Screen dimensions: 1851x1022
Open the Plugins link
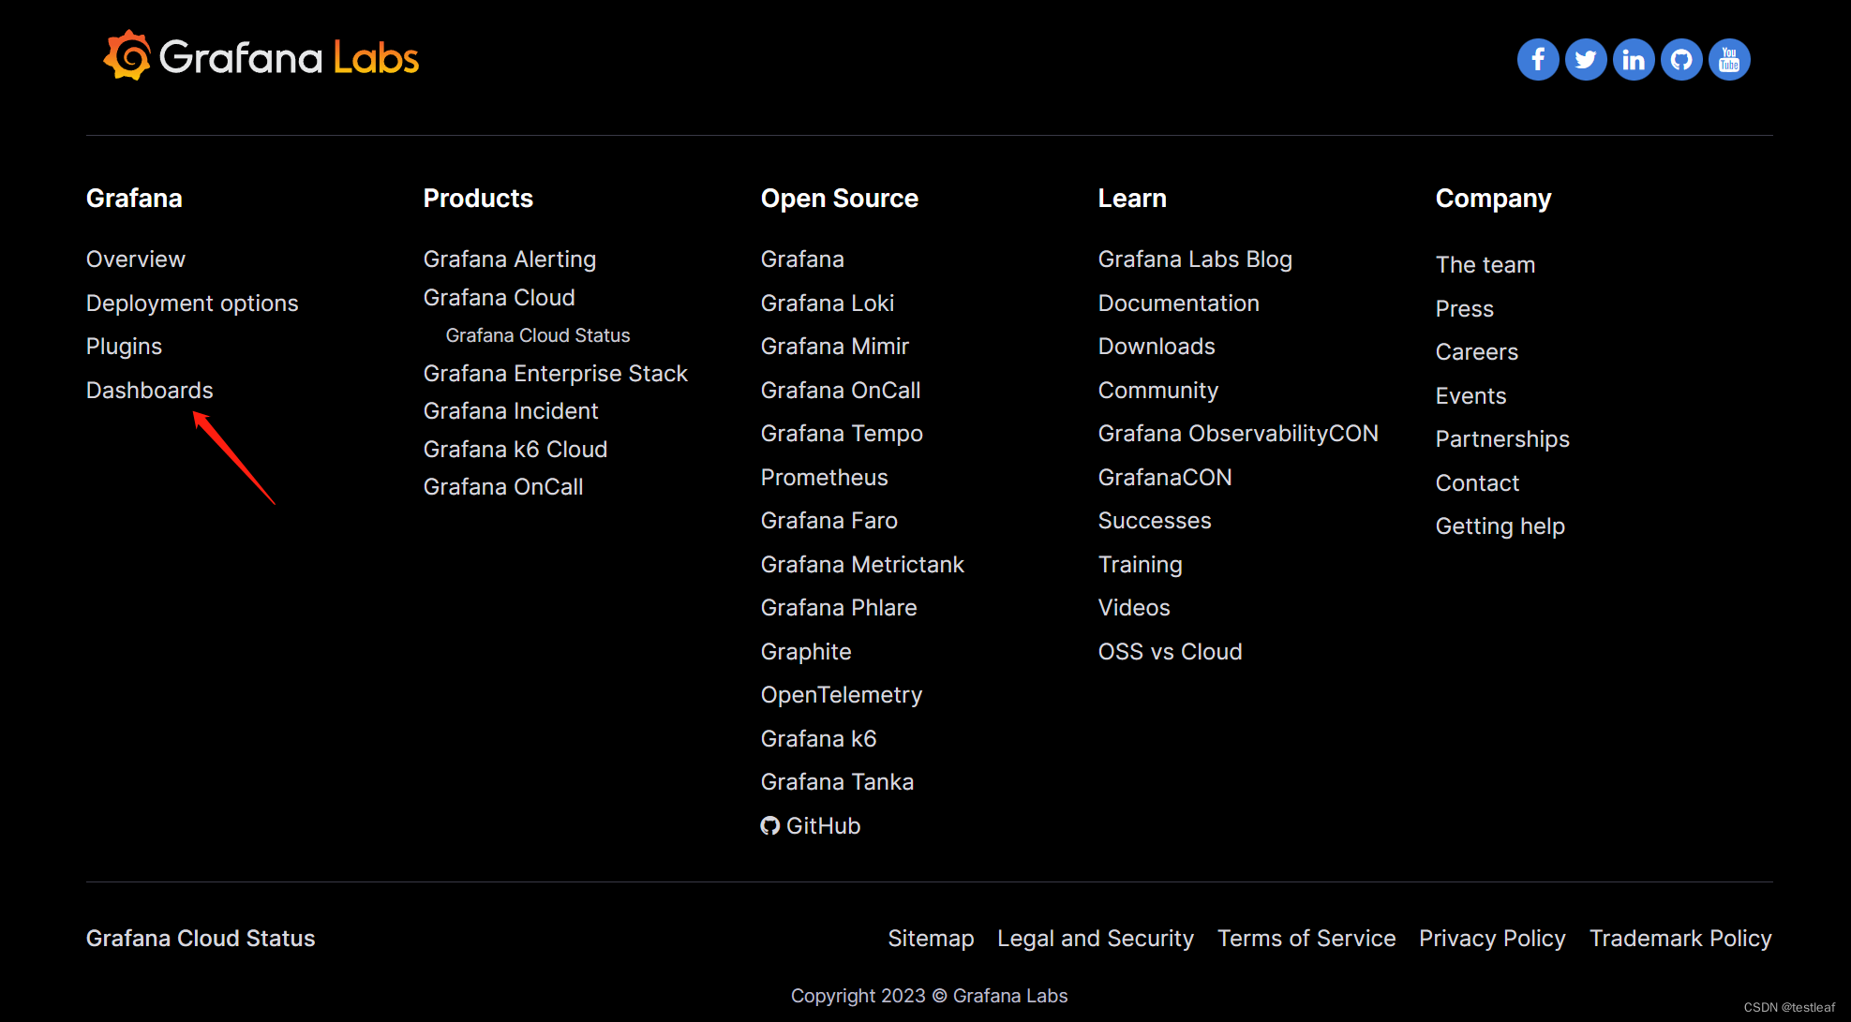coord(124,346)
